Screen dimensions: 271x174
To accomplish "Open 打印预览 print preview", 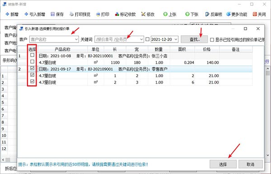I will (x=80, y=14).
